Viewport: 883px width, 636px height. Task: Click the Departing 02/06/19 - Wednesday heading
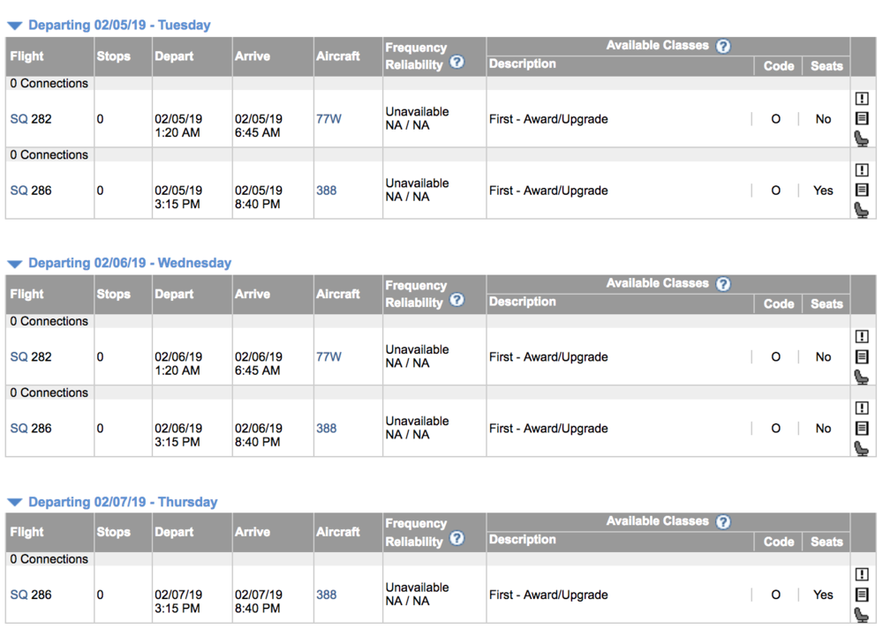(130, 263)
